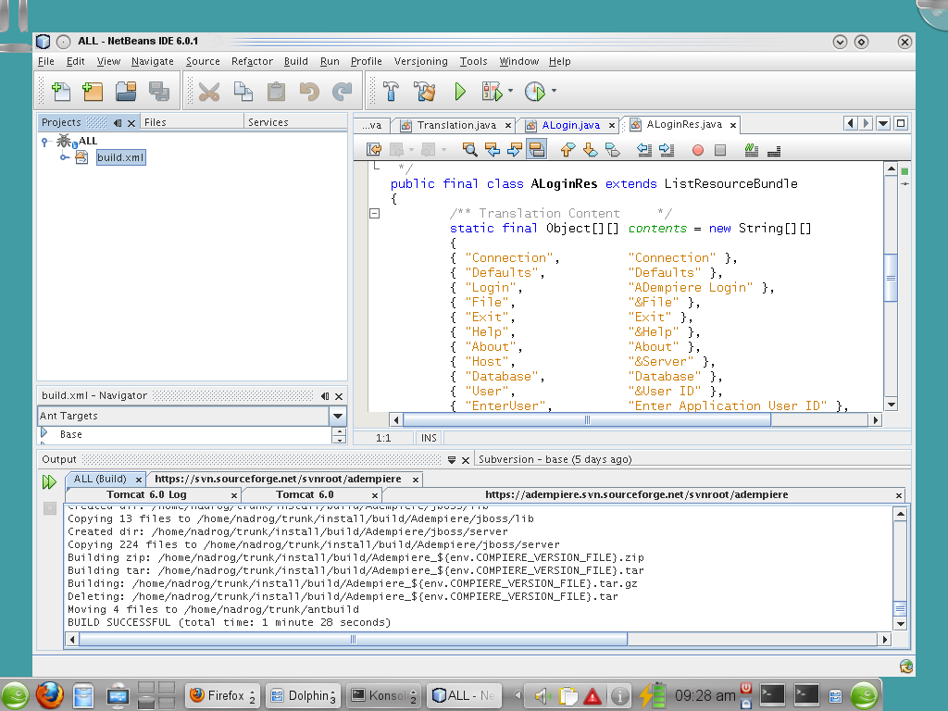948x711 pixels.
Task: Re-run the build with the double green arrows
Action: 49,480
